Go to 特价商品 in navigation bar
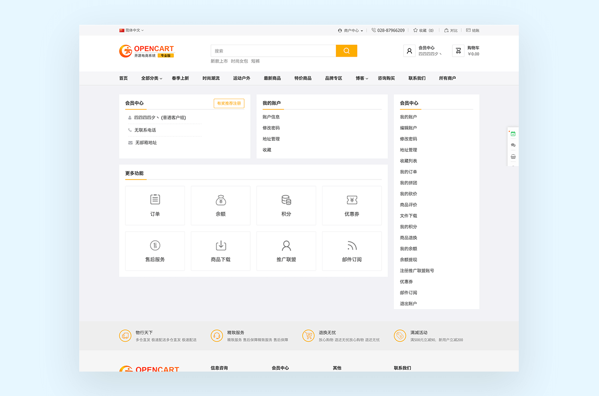This screenshot has width=599, height=396. pyautogui.click(x=303, y=78)
